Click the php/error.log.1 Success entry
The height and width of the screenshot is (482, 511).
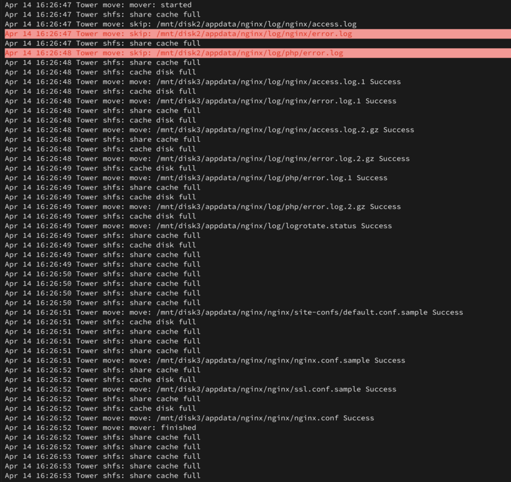tap(196, 178)
